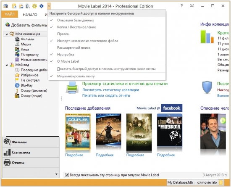Click Подробнее under Léon The Professional
The image size is (231, 187).
tap(166, 155)
